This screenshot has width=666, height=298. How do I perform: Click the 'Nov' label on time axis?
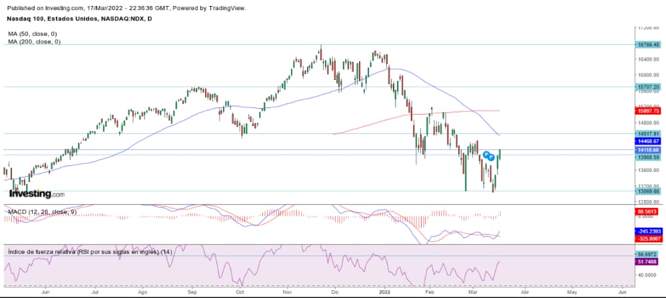pyautogui.click(x=288, y=293)
